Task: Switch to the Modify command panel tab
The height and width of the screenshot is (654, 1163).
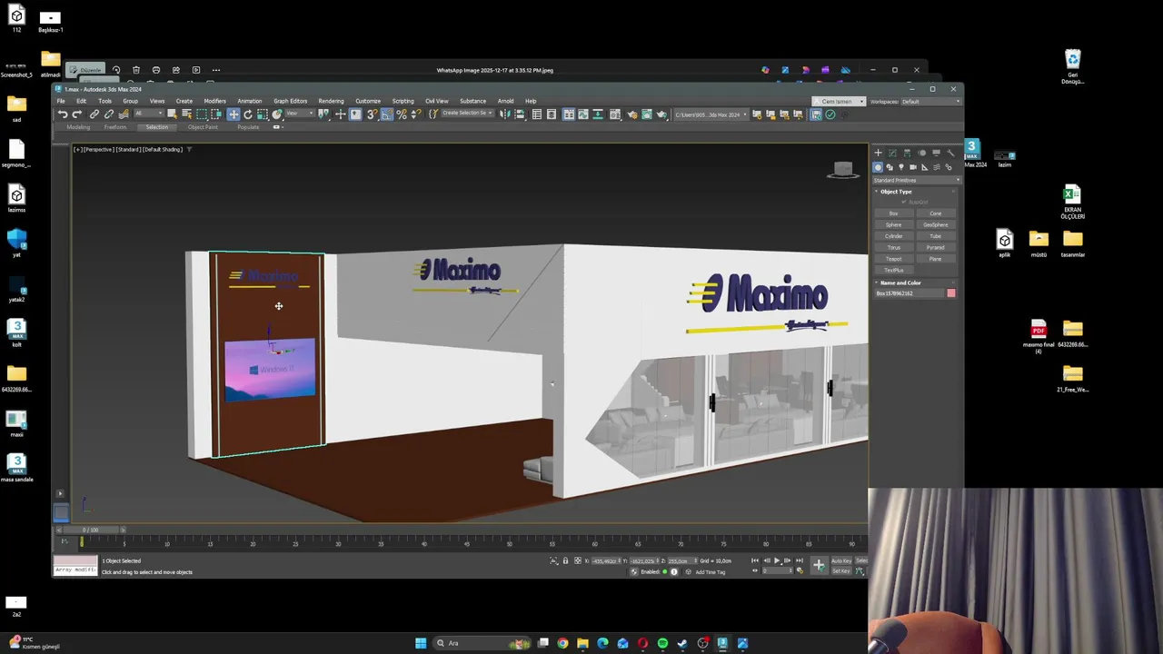Action: (x=892, y=153)
